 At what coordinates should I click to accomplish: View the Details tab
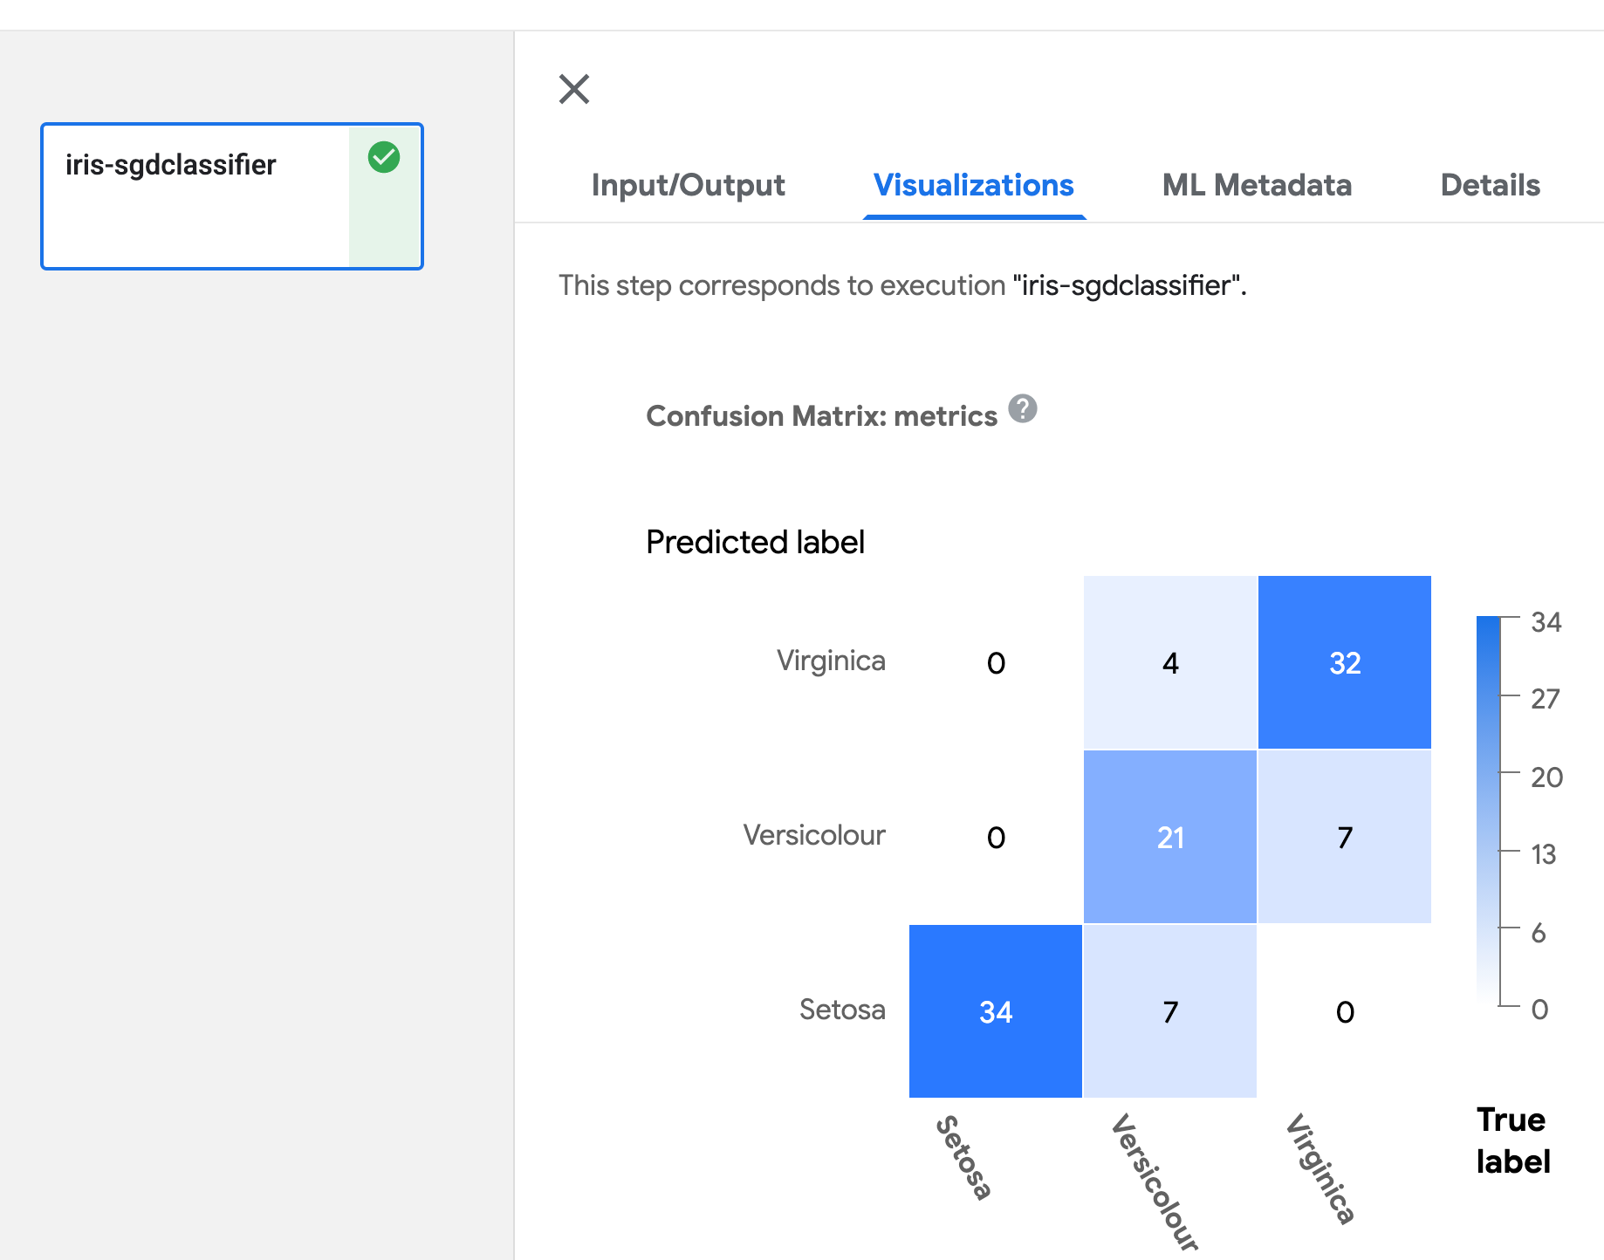[x=1490, y=185]
